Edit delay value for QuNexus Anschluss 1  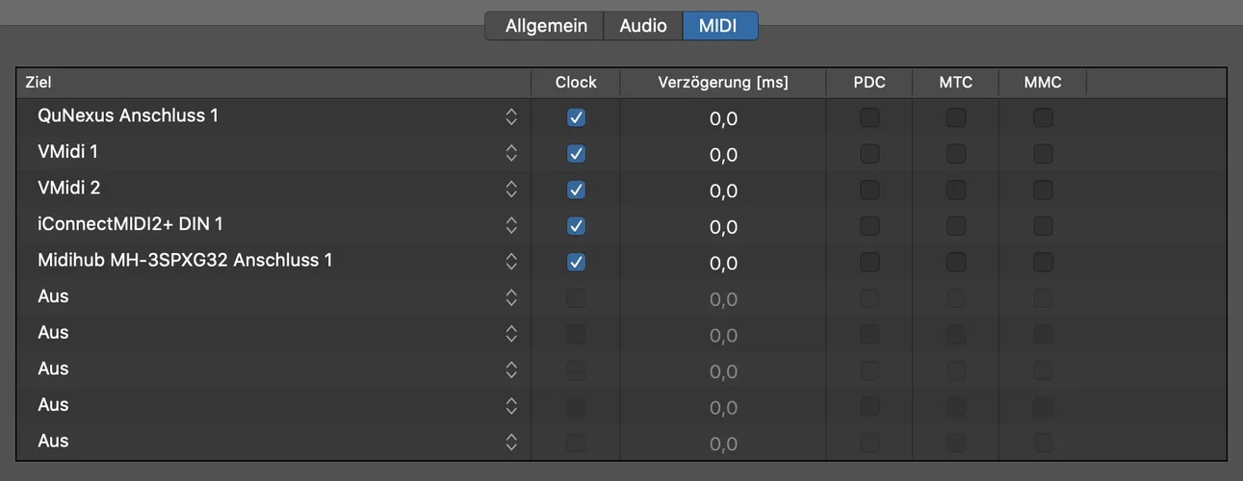pos(723,118)
